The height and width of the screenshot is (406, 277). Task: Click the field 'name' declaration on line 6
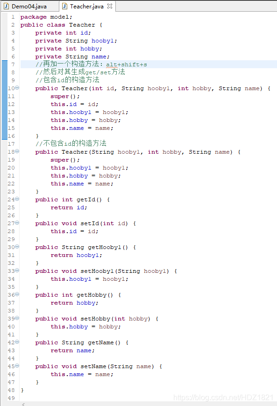pyautogui.click(x=99, y=57)
